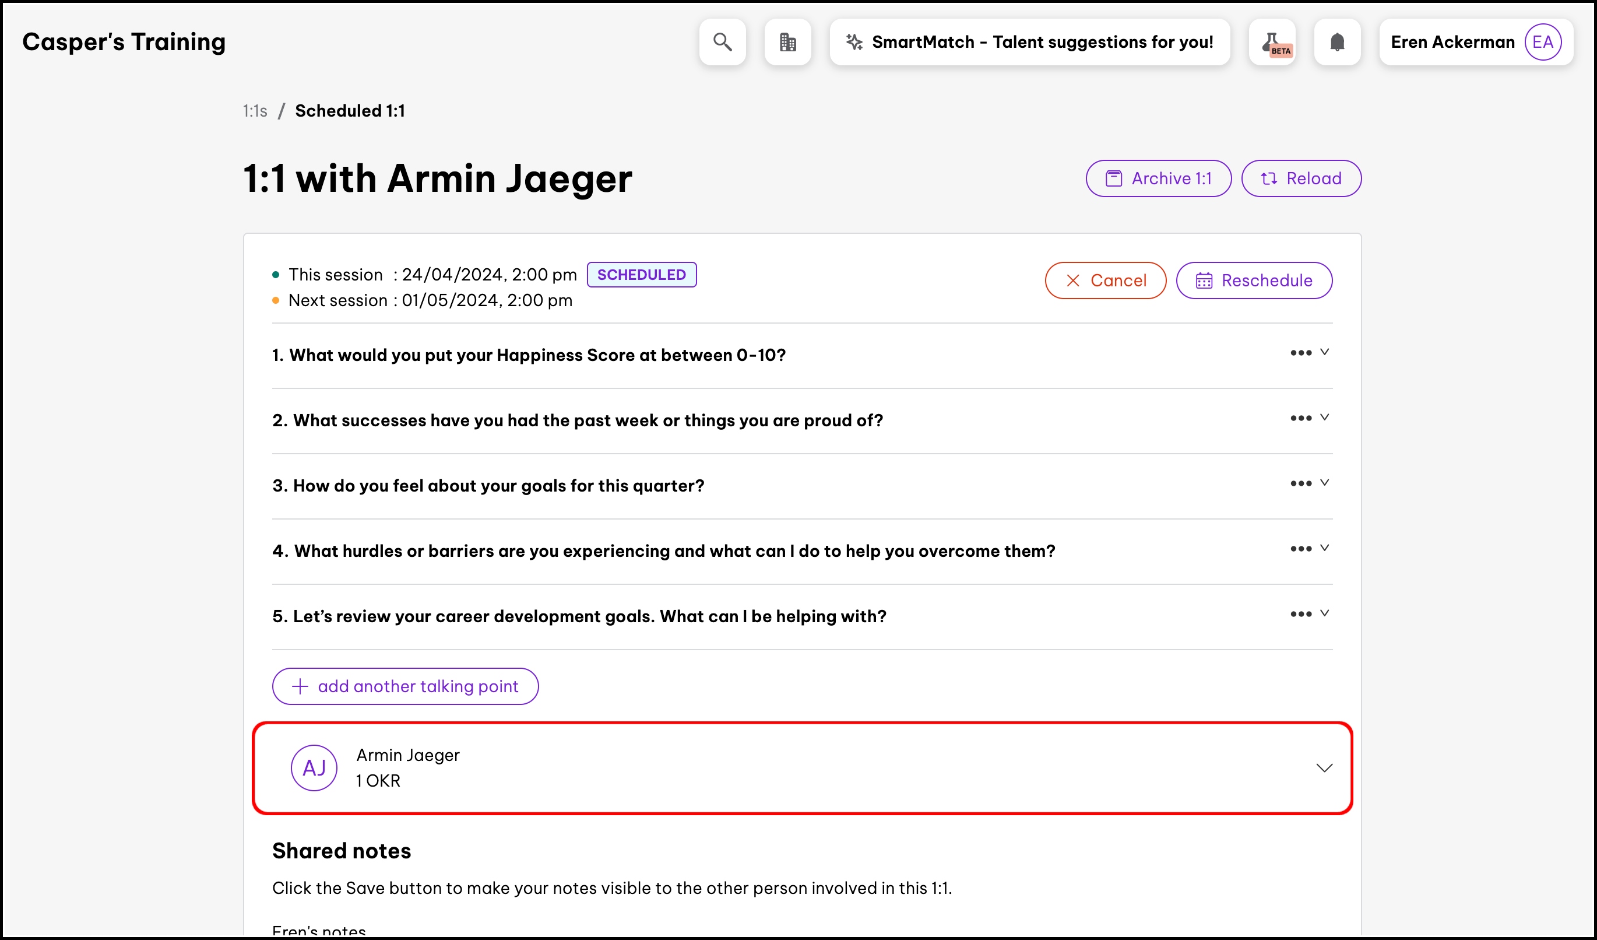This screenshot has height=940, width=1597.
Task: Open three-dot menu for successes question
Action: [x=1300, y=418]
